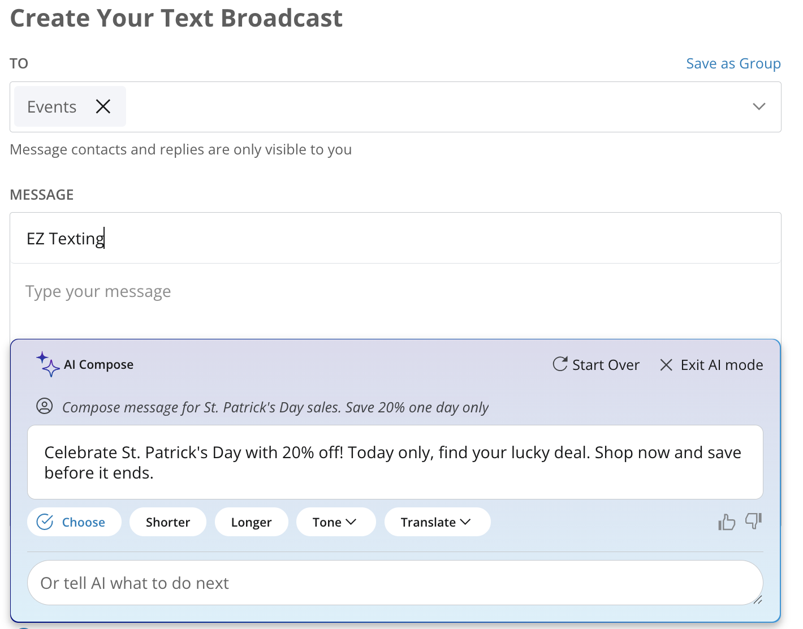Click the Compose message prompt text
Viewport: 803px width, 629px height.
coord(275,407)
